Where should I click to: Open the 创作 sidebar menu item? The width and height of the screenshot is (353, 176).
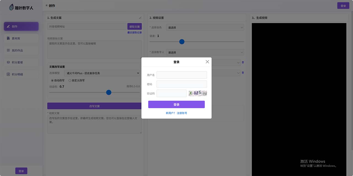click(x=21, y=26)
